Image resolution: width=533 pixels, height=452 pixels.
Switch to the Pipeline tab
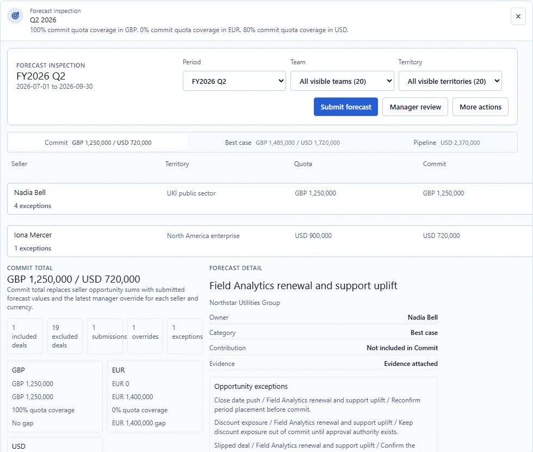pyautogui.click(x=447, y=143)
